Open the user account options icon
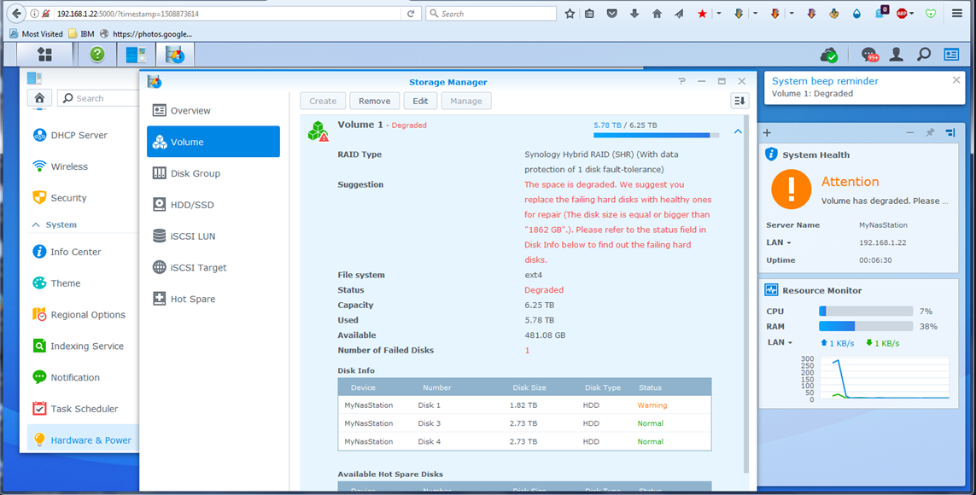976x495 pixels. pyautogui.click(x=896, y=55)
